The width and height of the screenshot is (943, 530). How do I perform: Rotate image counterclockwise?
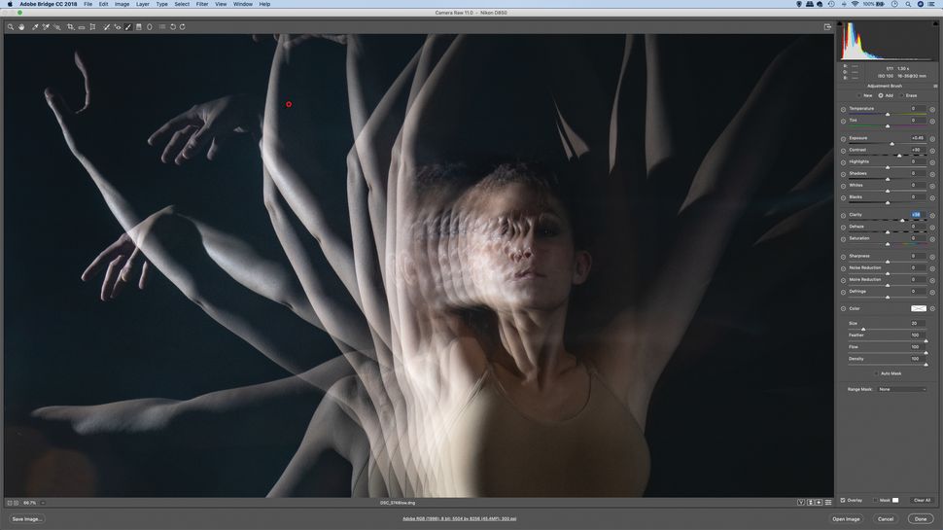click(x=173, y=27)
